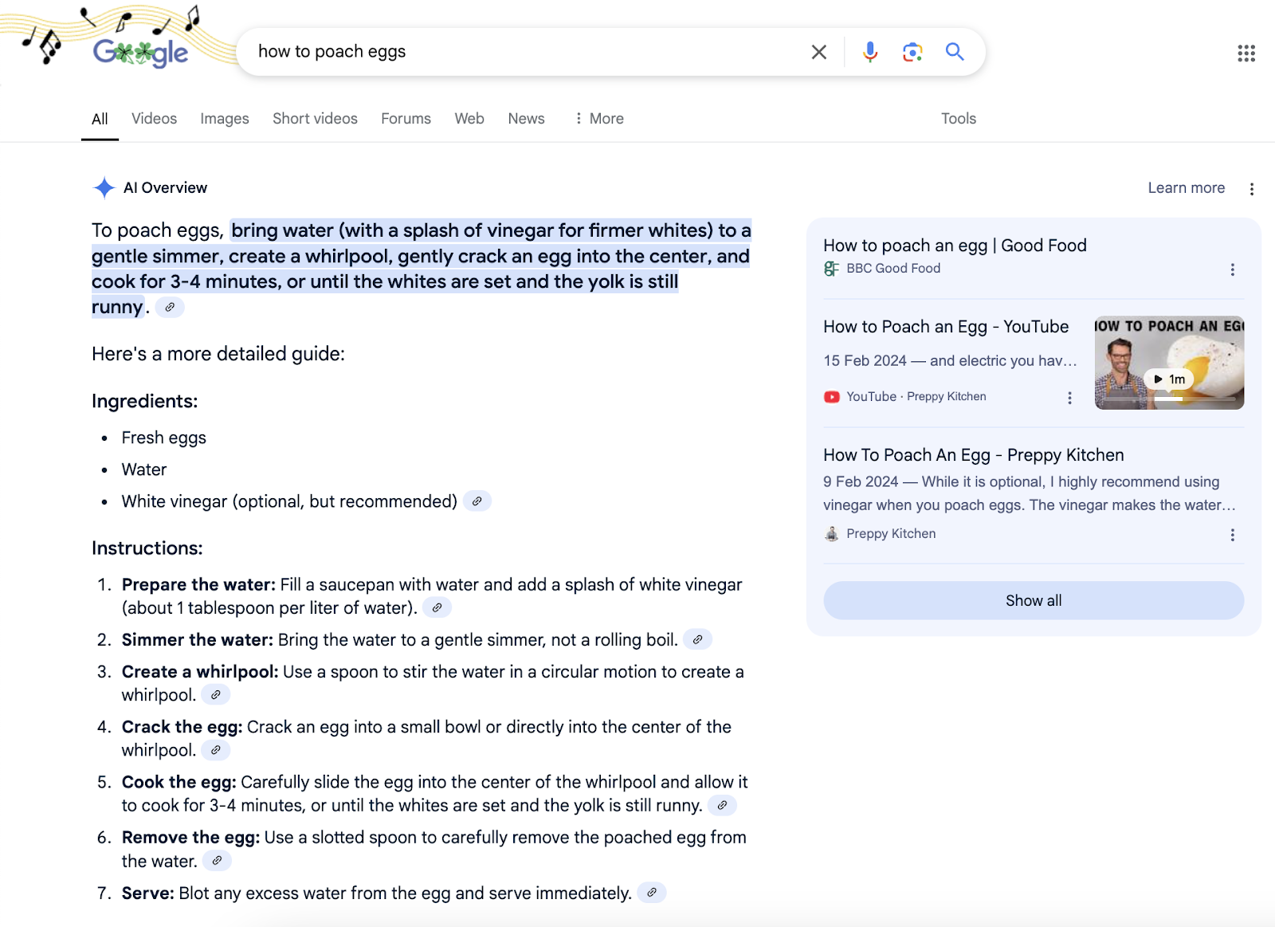Open 'How to Poach an Egg - YouTube' result

(x=946, y=327)
